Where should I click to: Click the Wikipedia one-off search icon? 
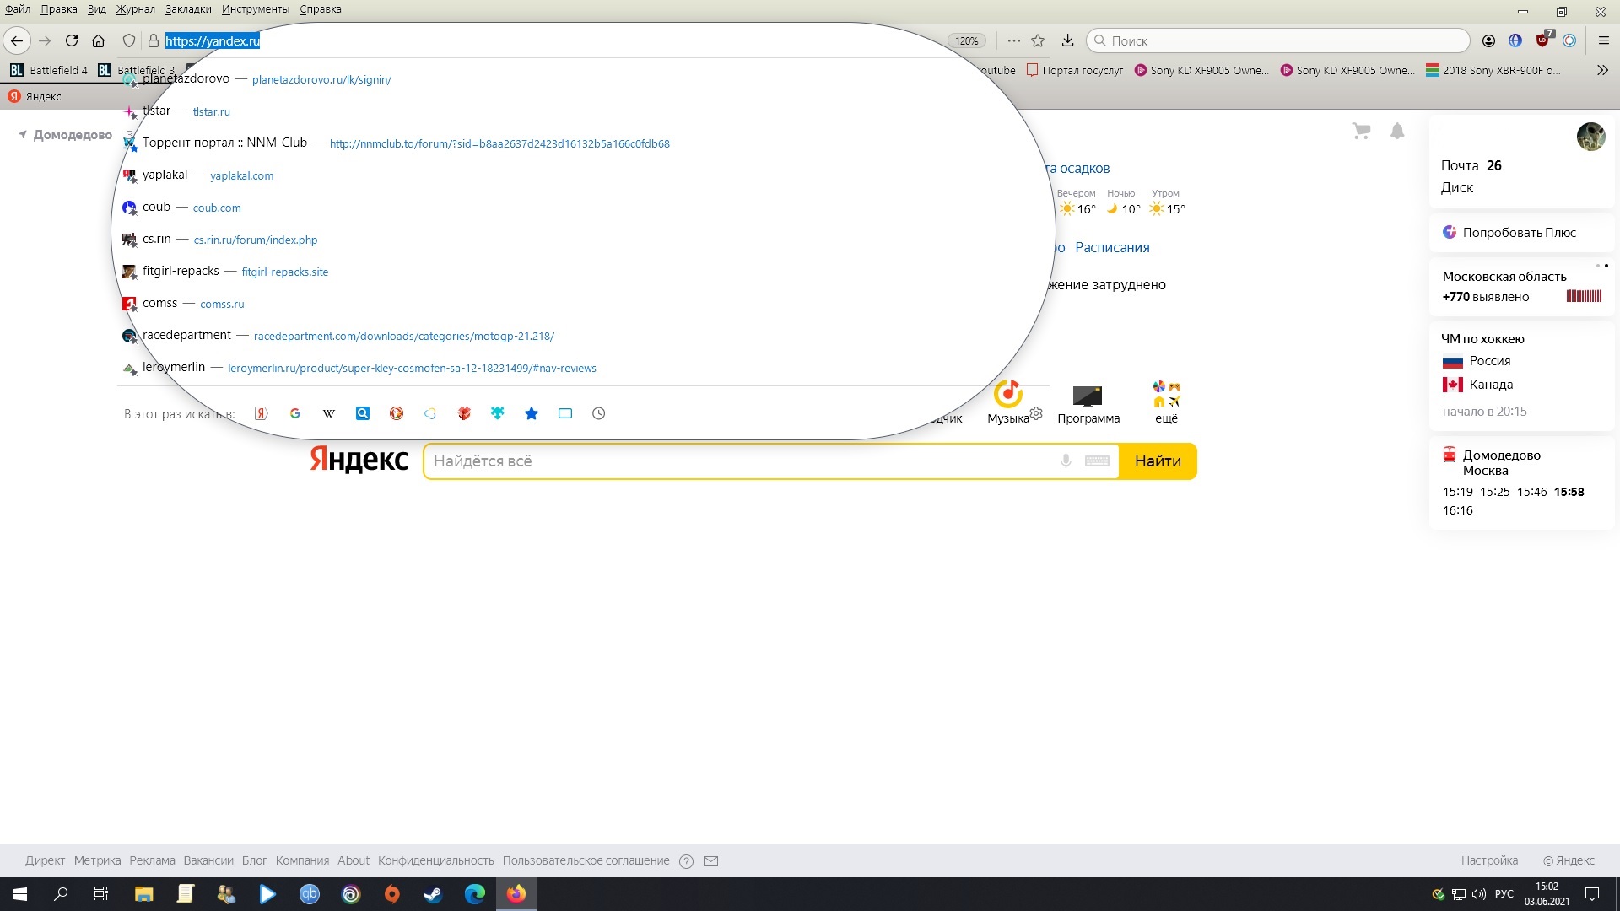click(329, 413)
